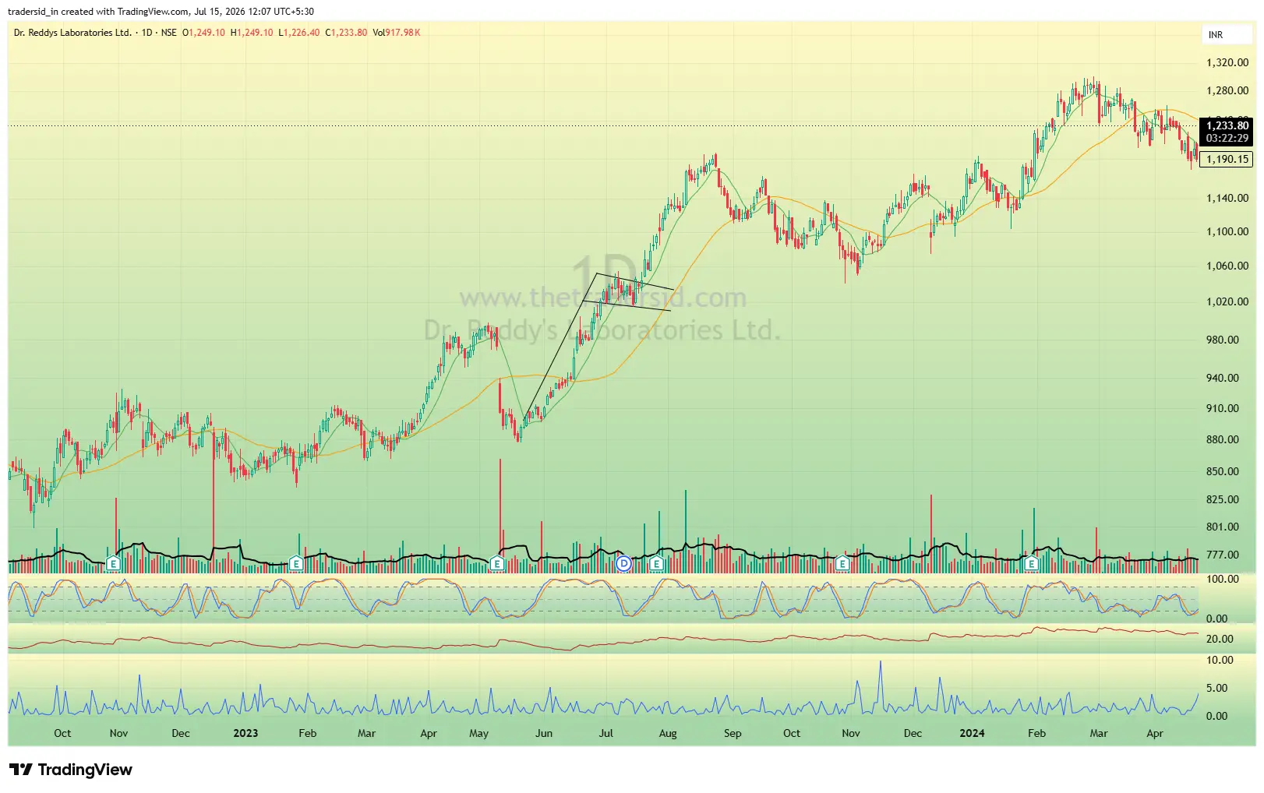Click the current price label 1,233.80
Image resolution: width=1264 pixels, height=793 pixels.
coord(1227,125)
